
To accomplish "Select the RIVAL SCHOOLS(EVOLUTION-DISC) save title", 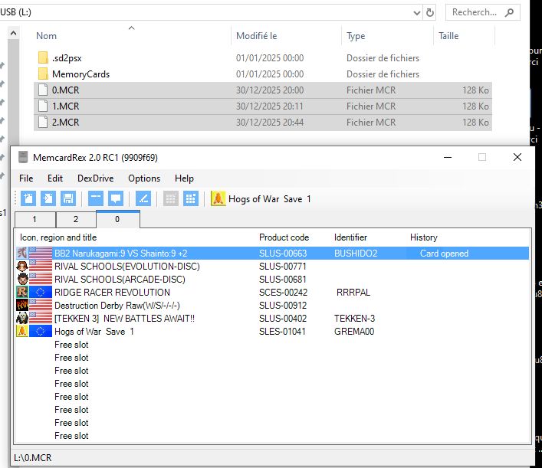I will point(127,267).
